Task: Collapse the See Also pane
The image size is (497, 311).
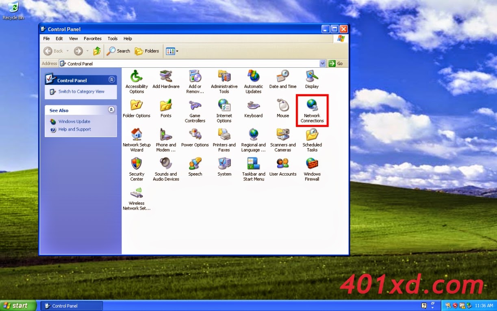Action: tap(111, 110)
